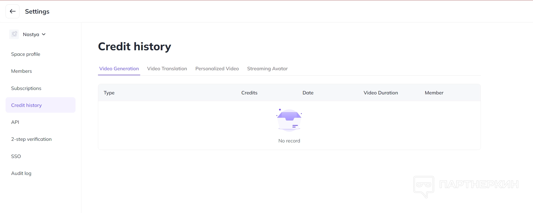Switch to Personalized Video tab
The width and height of the screenshot is (533, 213).
pyautogui.click(x=217, y=69)
